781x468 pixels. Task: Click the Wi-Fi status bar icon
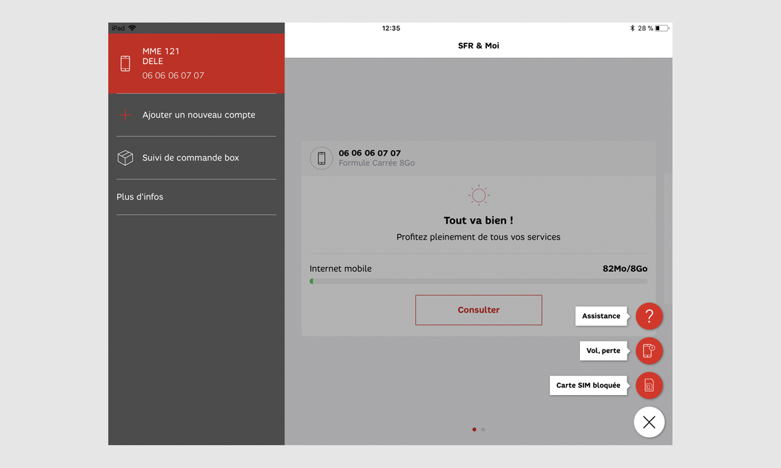132,28
